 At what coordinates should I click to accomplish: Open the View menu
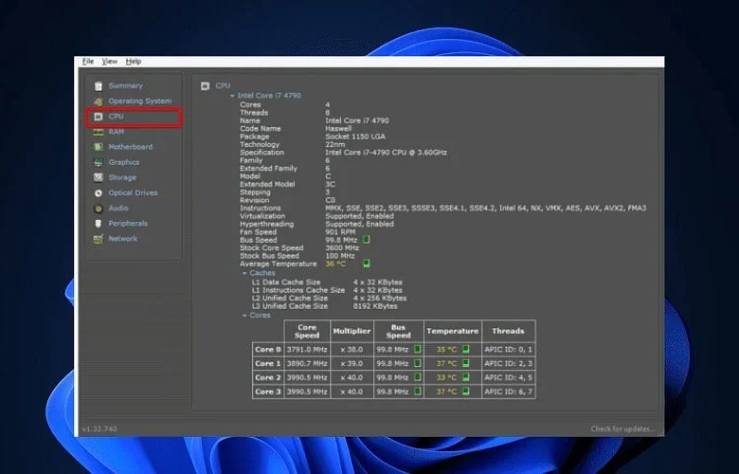109,62
